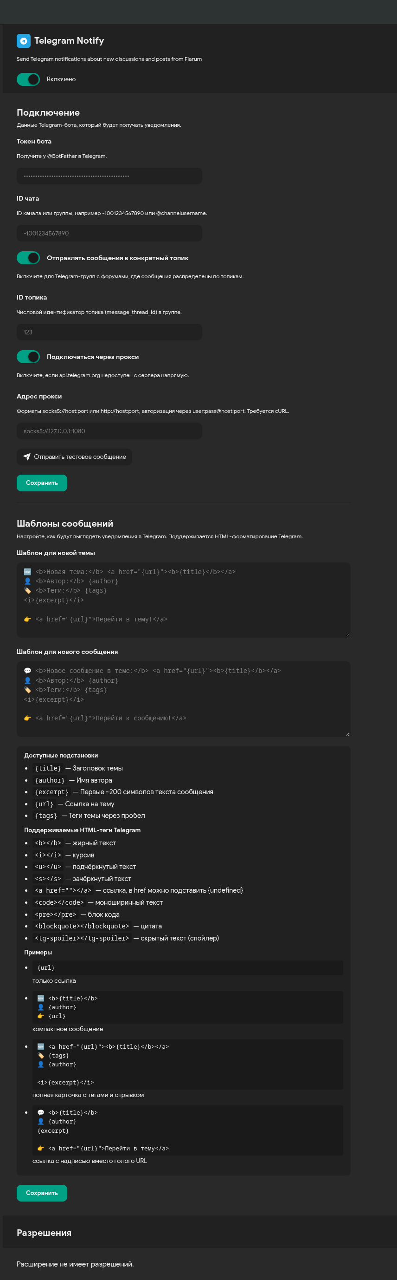Click the Доступные подстановки heading
Viewport: 397px width, 1280px height.
click(61, 756)
